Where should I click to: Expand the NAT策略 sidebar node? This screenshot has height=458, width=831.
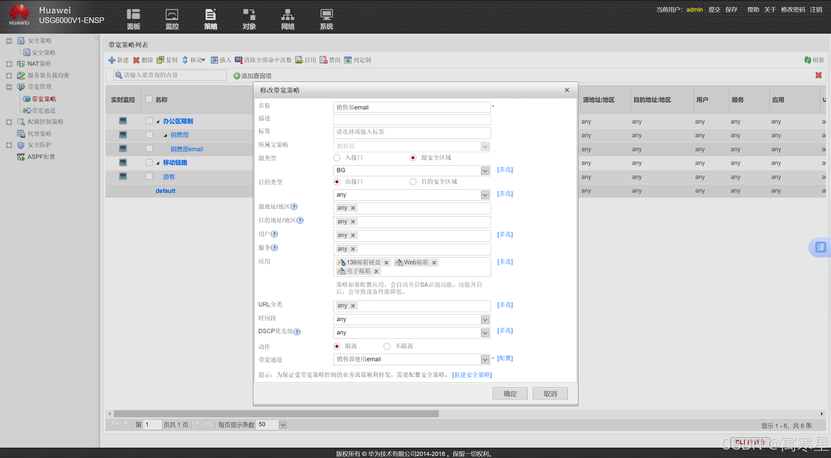click(9, 64)
